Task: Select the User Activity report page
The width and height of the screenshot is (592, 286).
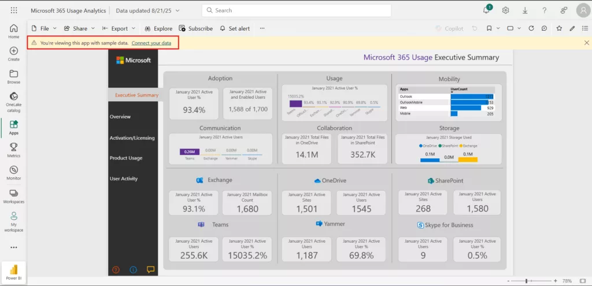Action: [124, 179]
